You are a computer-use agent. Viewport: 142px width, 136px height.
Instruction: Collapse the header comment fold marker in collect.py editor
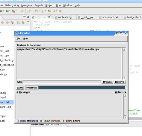(x=35, y=22)
